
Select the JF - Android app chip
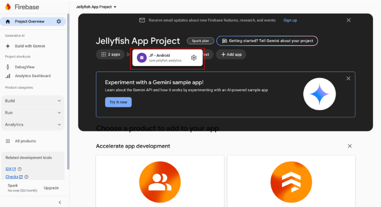tap(167, 57)
